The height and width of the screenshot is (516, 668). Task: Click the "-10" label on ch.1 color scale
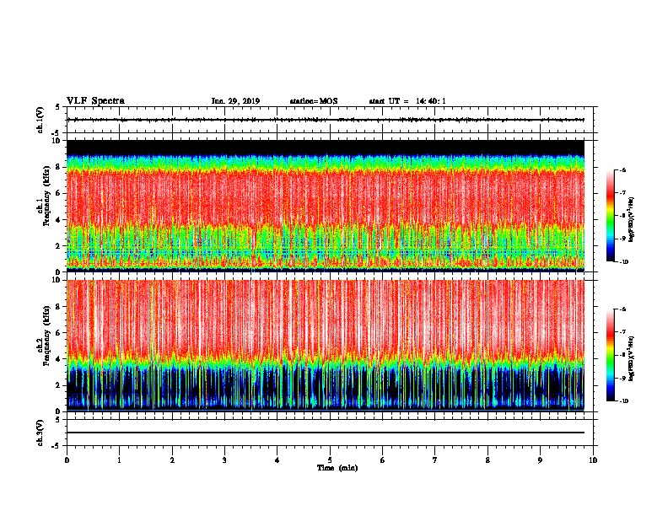[623, 262]
